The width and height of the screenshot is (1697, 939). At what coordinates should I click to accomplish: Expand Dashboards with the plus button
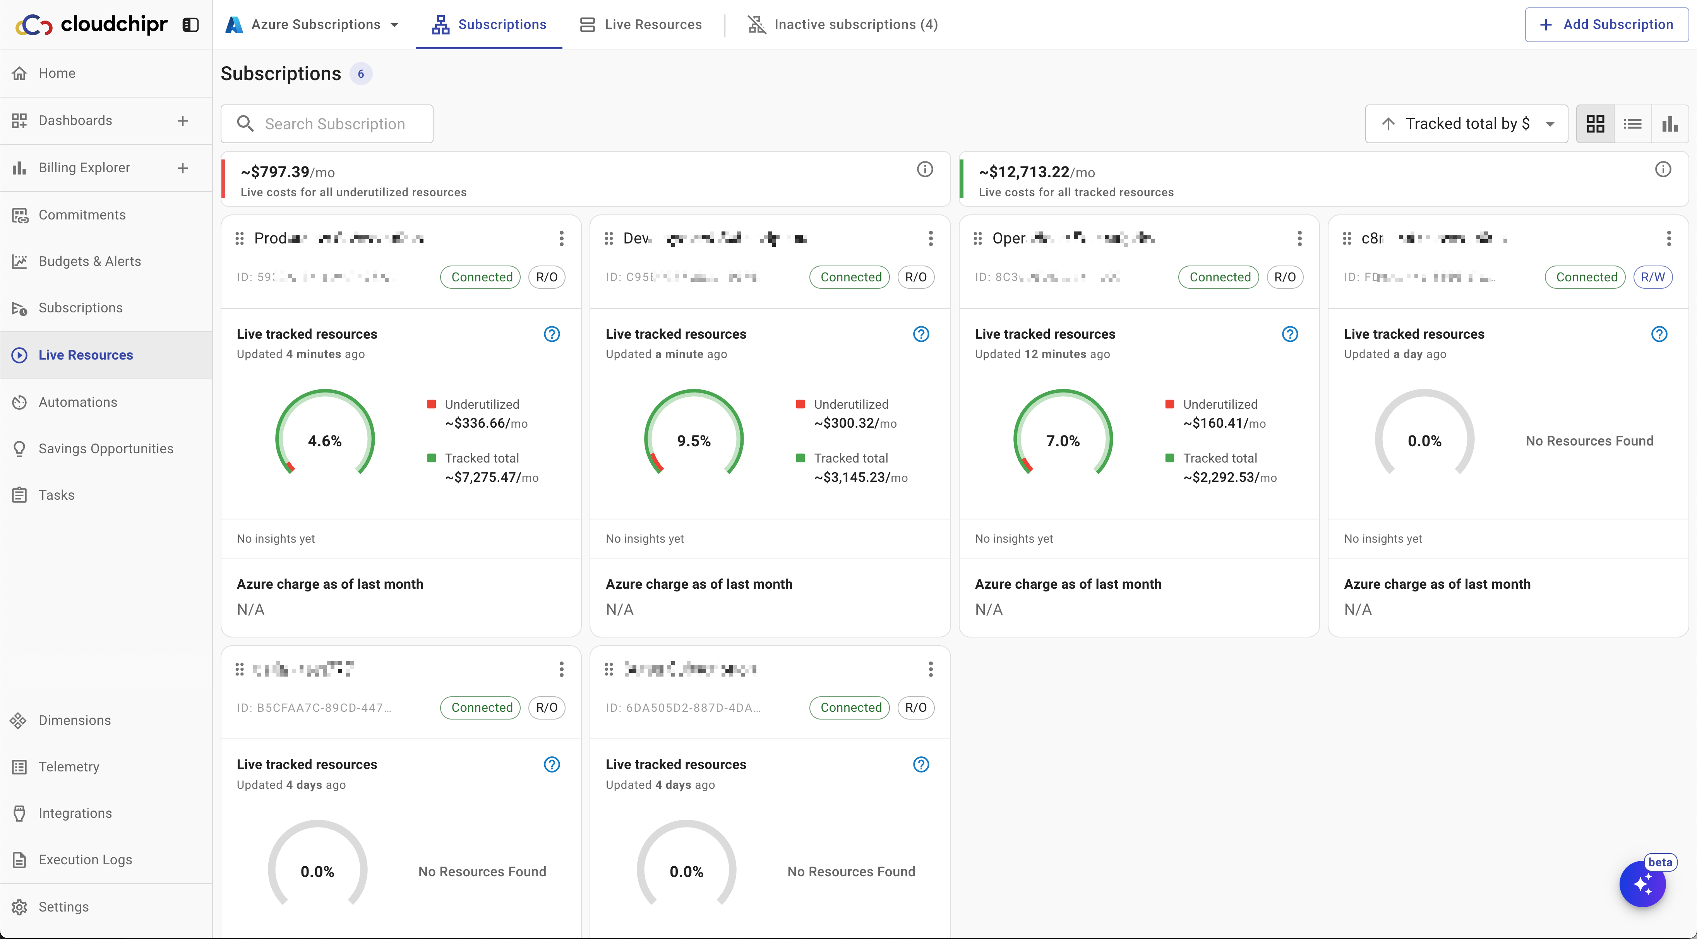tap(182, 121)
